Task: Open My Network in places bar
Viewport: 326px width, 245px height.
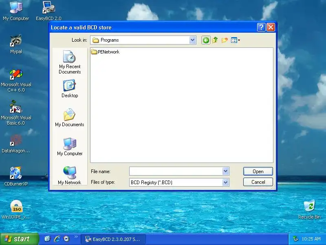Action: coord(70,175)
